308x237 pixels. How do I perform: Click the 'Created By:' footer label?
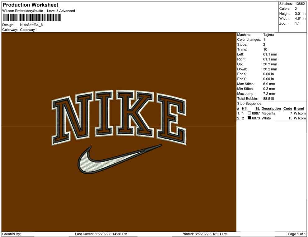pos(12,234)
